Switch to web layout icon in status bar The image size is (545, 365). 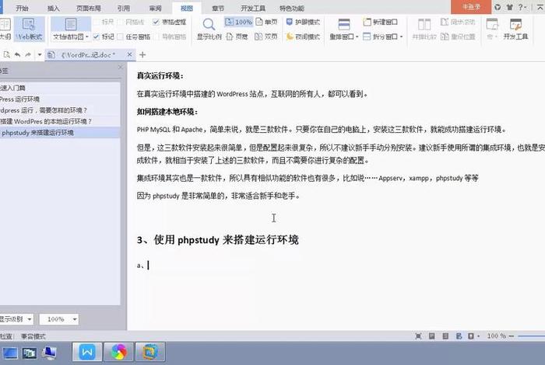point(459,336)
